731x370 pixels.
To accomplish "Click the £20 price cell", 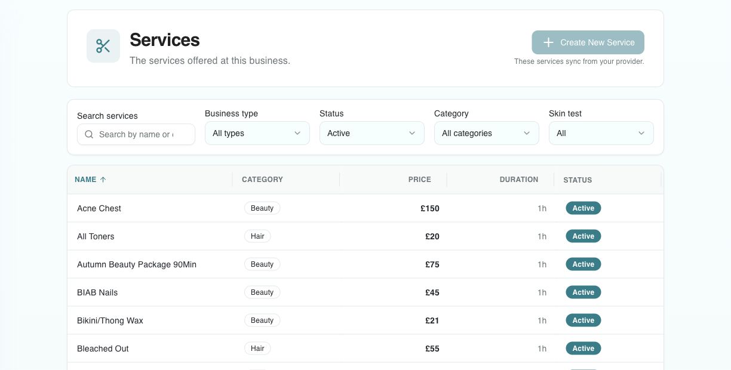I will click(432, 236).
